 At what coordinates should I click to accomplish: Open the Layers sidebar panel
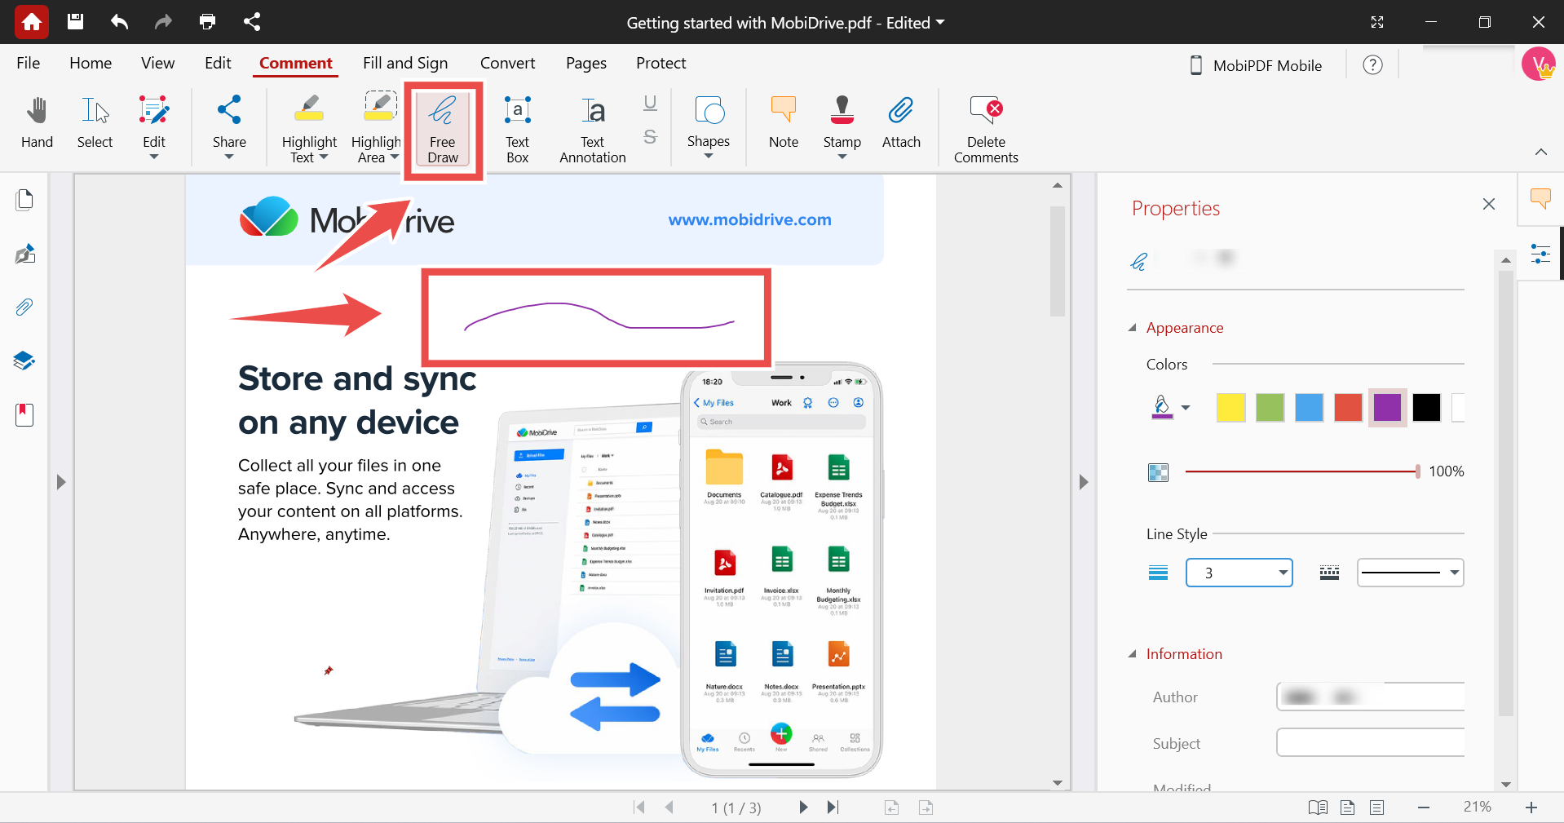click(24, 361)
